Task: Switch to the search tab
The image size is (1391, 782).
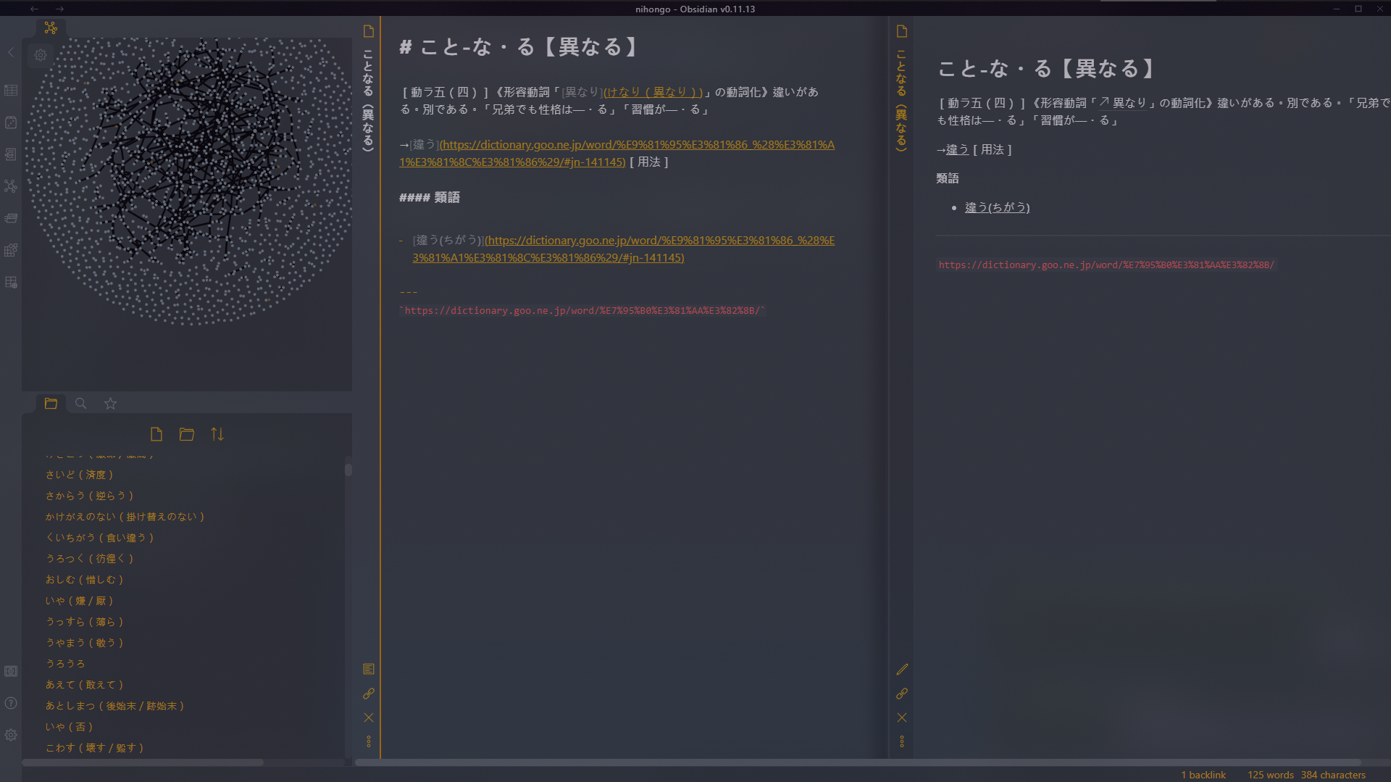Action: pos(80,404)
